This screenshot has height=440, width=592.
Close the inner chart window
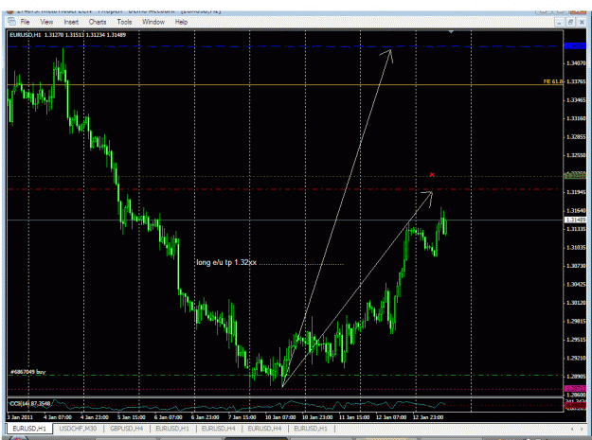[x=582, y=23]
